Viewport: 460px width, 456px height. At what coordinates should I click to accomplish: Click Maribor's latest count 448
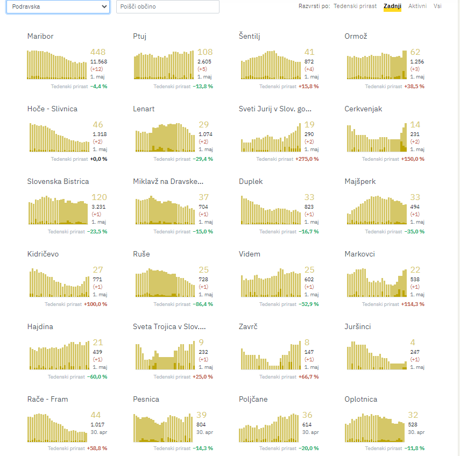pyautogui.click(x=98, y=52)
